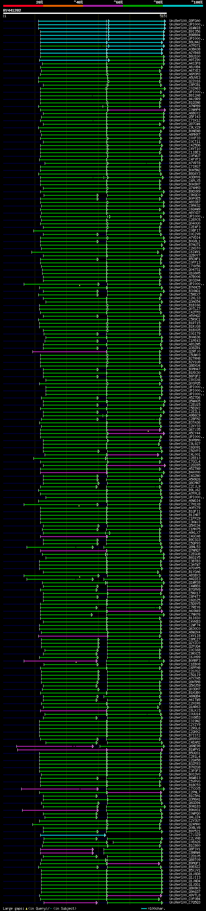Select hit label UniRef100_C7Q5Q3

185,902
